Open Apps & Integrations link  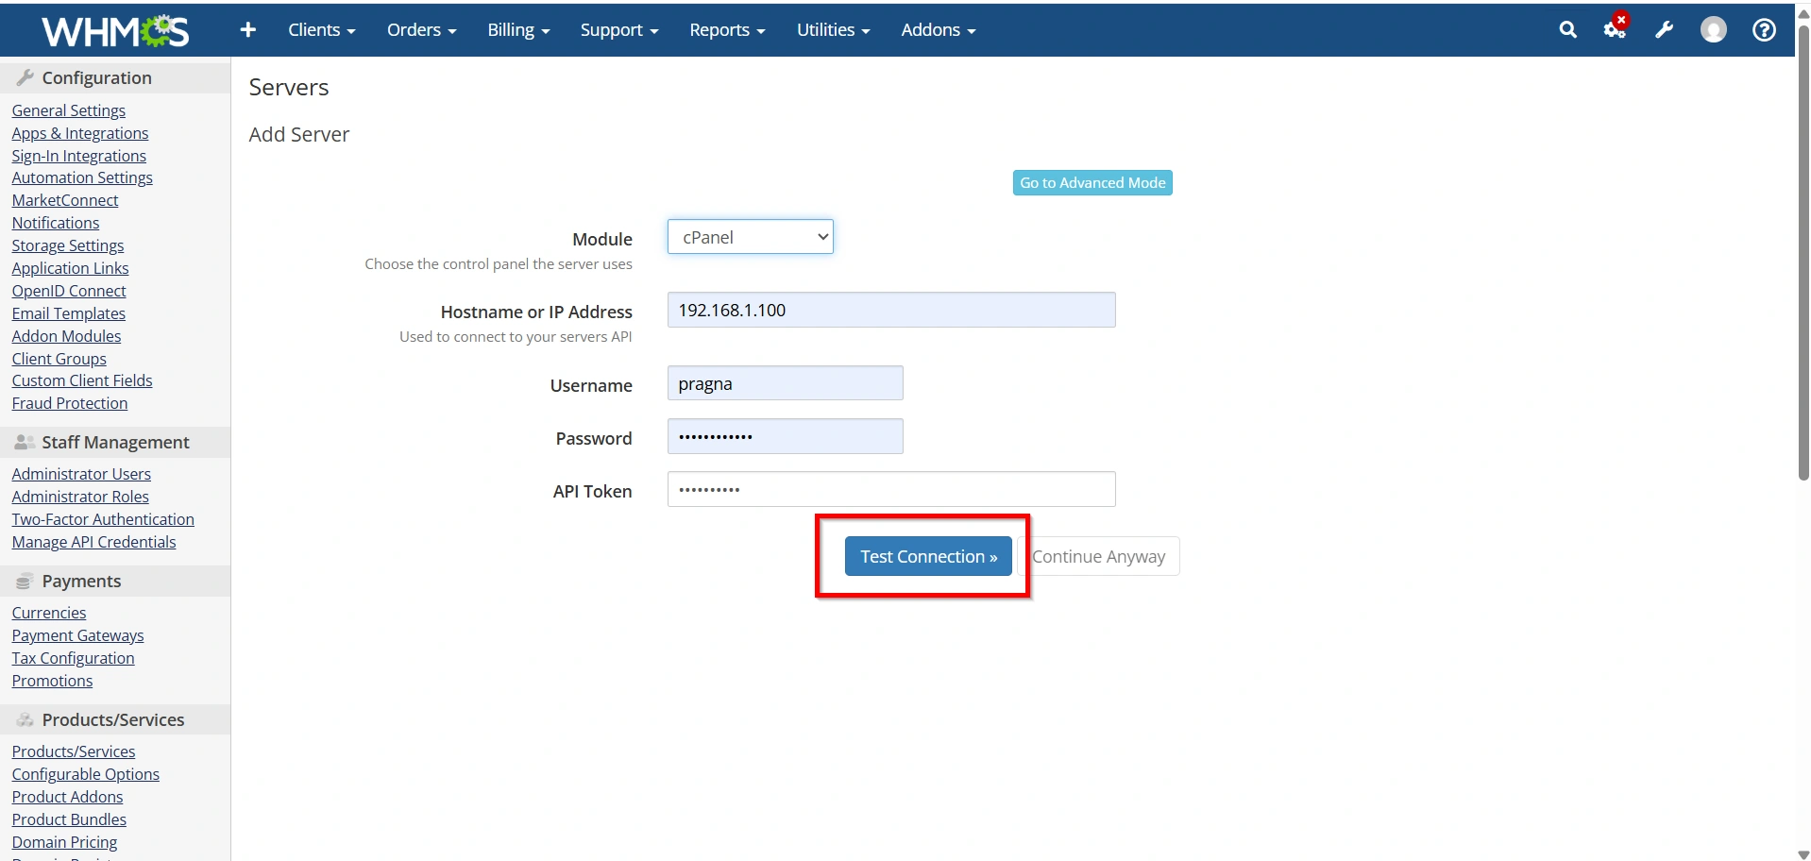coord(80,134)
